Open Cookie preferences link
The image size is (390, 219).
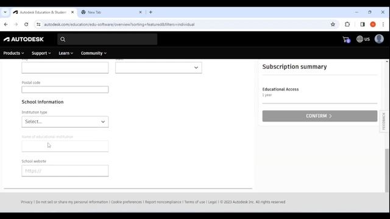tap(126, 202)
